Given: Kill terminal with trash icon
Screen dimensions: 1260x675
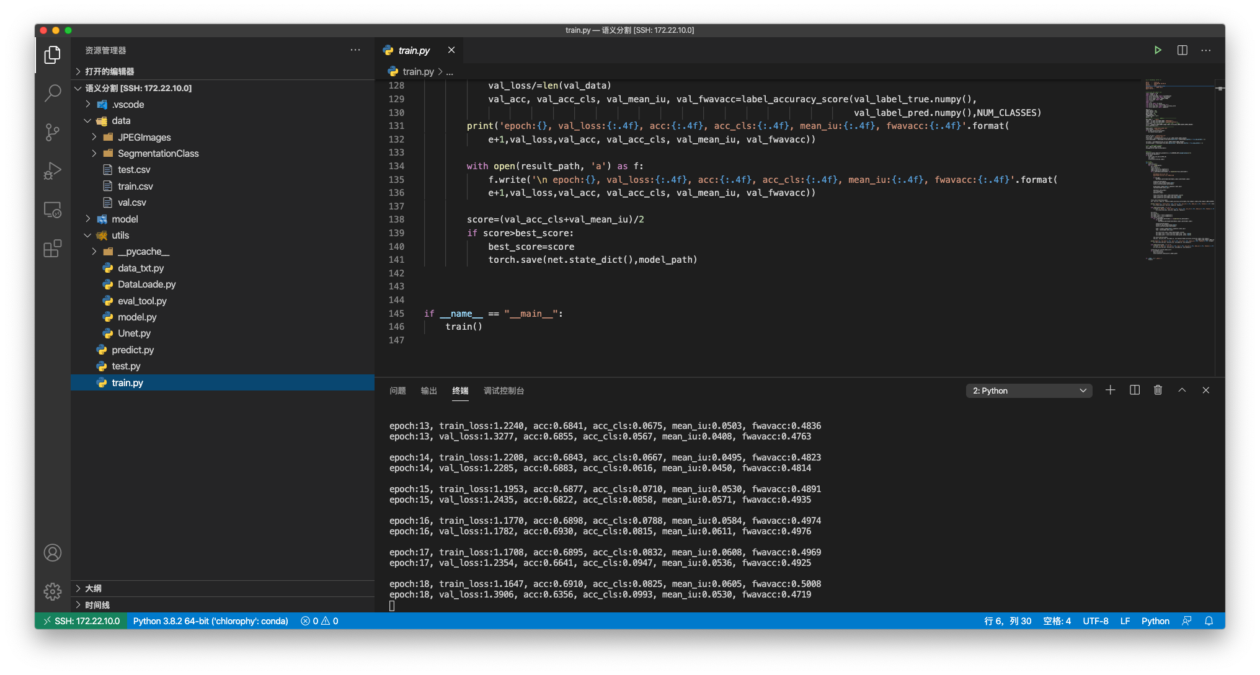Looking at the screenshot, I should coord(1158,390).
